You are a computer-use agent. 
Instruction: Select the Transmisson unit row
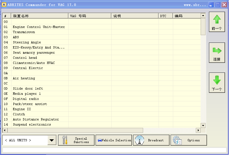pyautogui.click(x=24, y=32)
